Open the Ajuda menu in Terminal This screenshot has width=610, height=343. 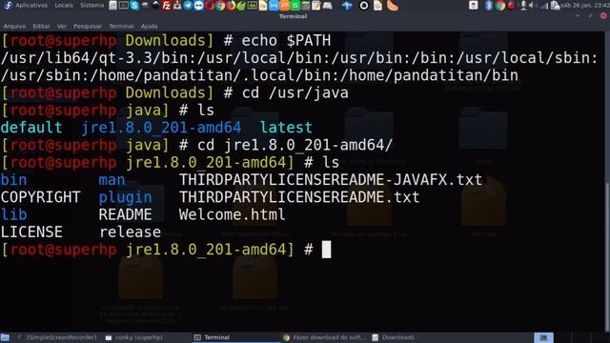coord(149,26)
